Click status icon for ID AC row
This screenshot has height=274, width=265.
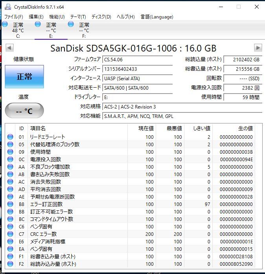(10, 182)
